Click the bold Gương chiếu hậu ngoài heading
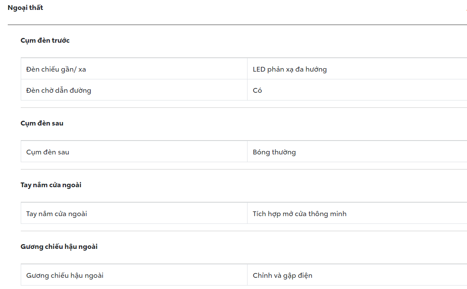The height and width of the screenshot is (289, 467). [x=59, y=247]
